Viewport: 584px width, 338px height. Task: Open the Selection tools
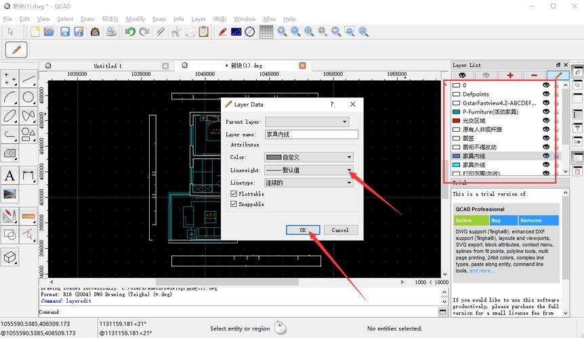coord(28,235)
